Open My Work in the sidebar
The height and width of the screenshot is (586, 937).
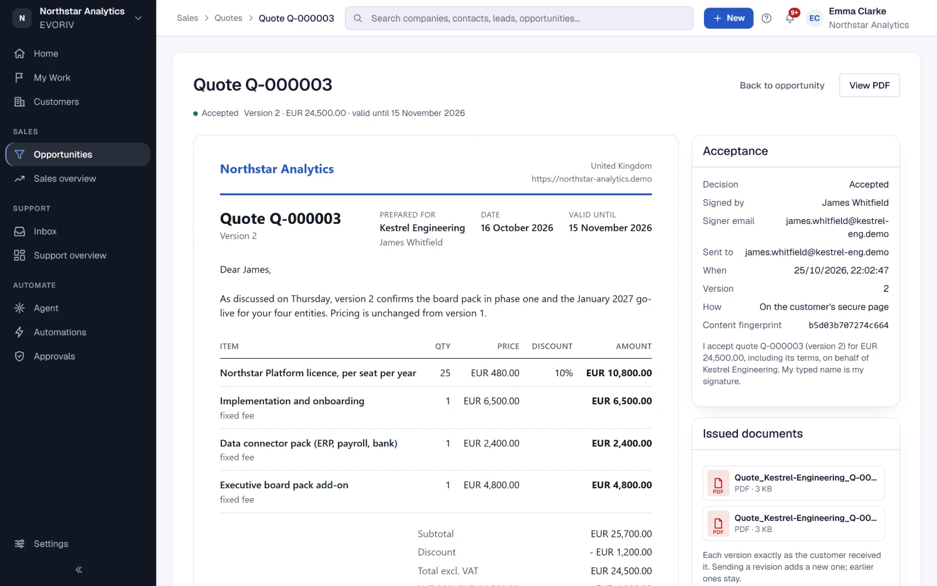[x=78, y=77]
